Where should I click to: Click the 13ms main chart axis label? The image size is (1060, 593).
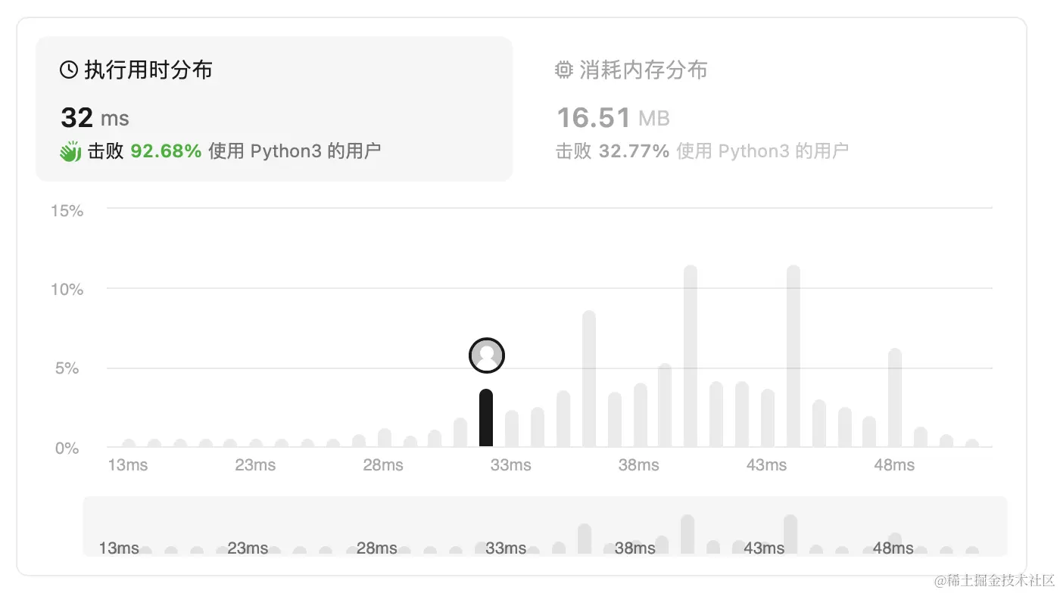(x=128, y=465)
